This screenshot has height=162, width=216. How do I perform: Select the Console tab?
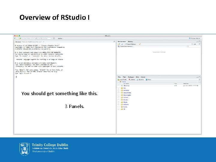click(x=18, y=42)
